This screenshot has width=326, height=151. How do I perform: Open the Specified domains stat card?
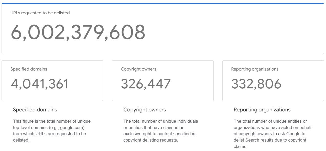tap(52, 80)
